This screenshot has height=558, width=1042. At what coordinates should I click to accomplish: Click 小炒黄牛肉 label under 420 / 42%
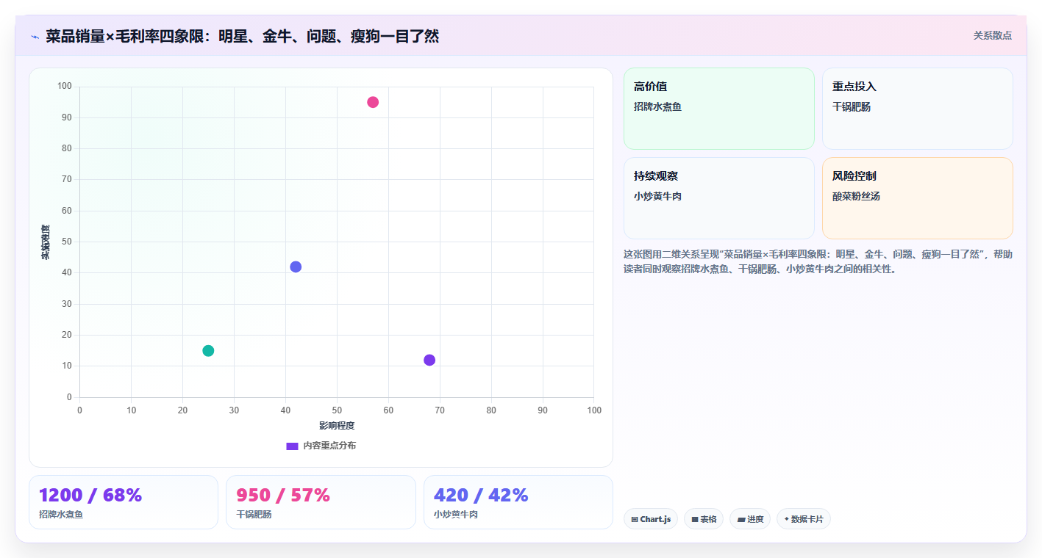pyautogui.click(x=456, y=515)
